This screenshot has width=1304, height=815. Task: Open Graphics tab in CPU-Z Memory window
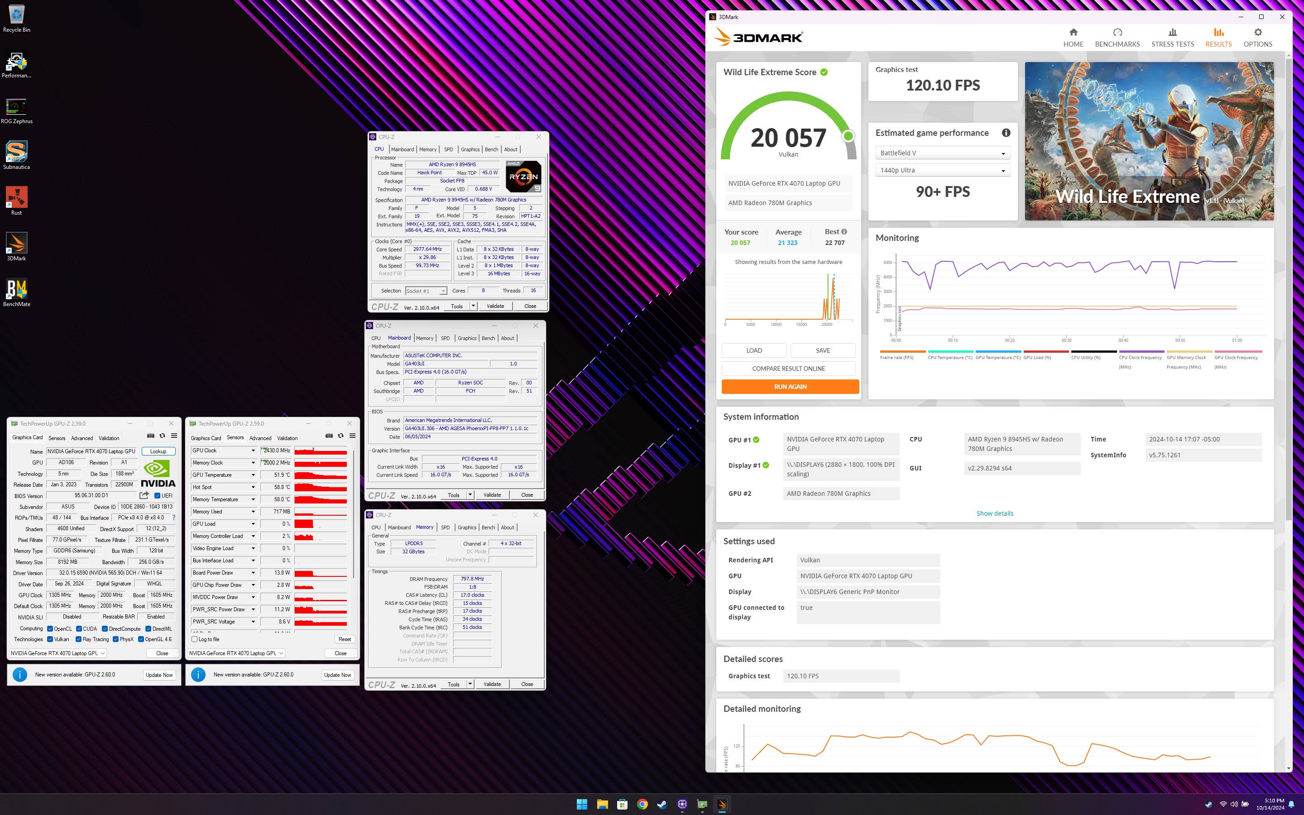tap(467, 527)
